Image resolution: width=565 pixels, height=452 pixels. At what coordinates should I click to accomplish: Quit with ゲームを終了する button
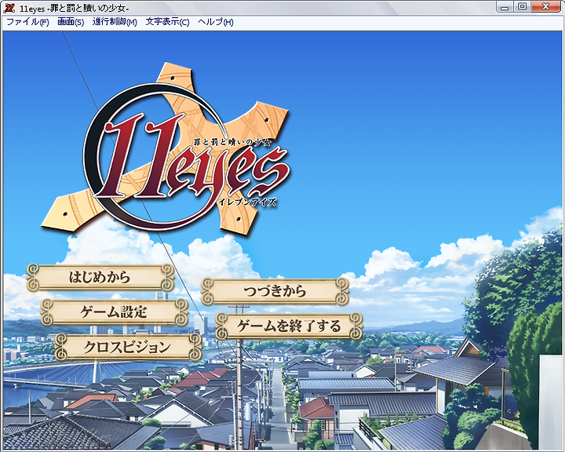[x=289, y=326]
